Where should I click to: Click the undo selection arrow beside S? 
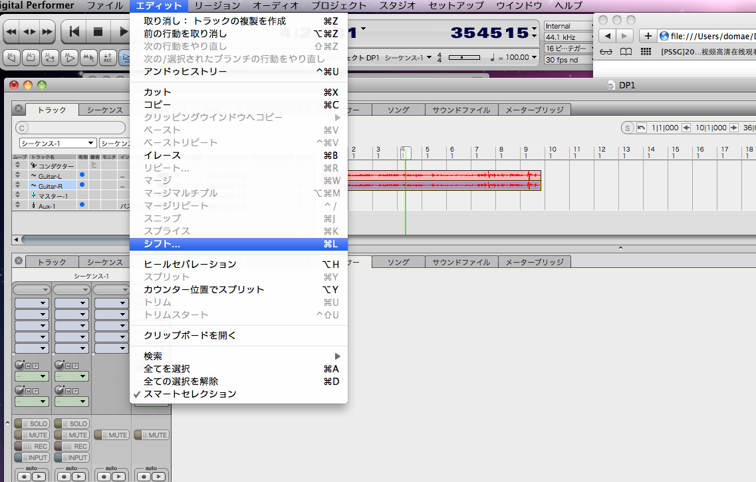(641, 128)
